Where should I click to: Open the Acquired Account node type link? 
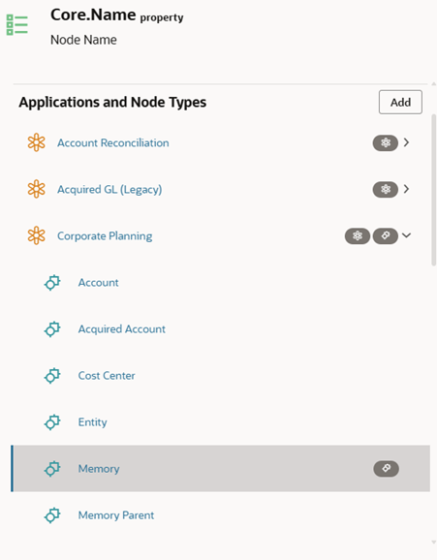[x=121, y=329]
